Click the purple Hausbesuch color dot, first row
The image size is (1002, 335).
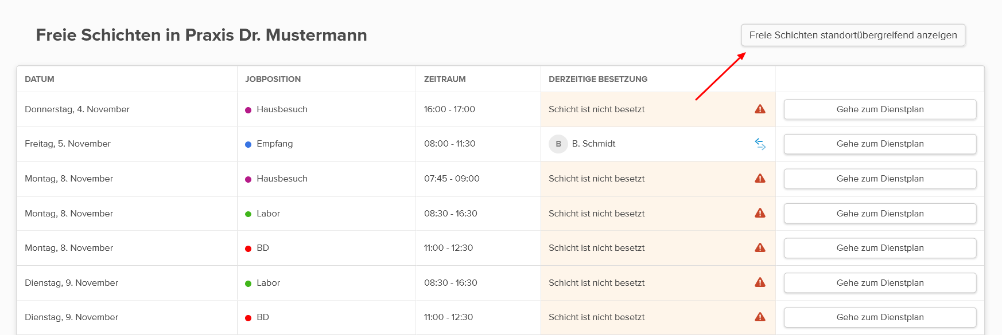click(x=248, y=110)
